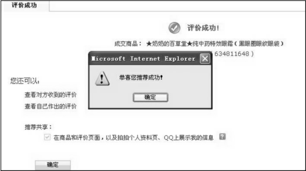The image size is (306, 171).
Task: Click the warning exclamation icon in dialog
Action: coord(102,78)
